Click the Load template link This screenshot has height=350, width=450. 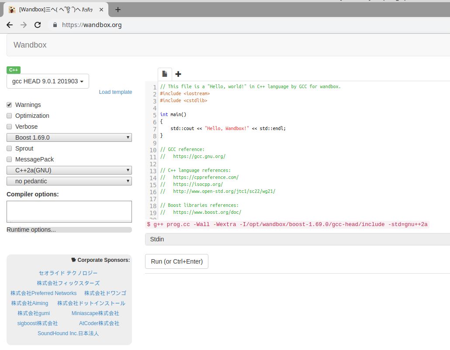click(115, 92)
